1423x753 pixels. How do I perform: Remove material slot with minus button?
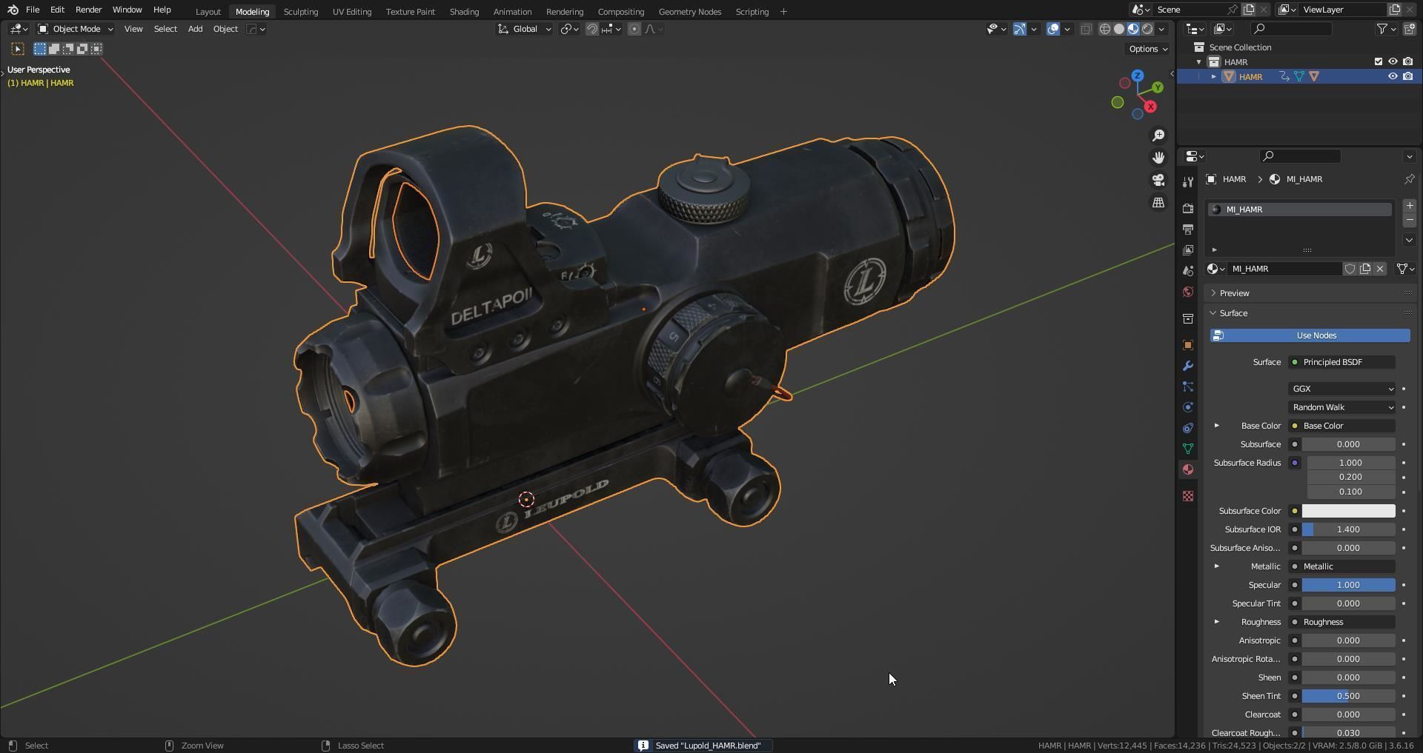pyautogui.click(x=1409, y=221)
